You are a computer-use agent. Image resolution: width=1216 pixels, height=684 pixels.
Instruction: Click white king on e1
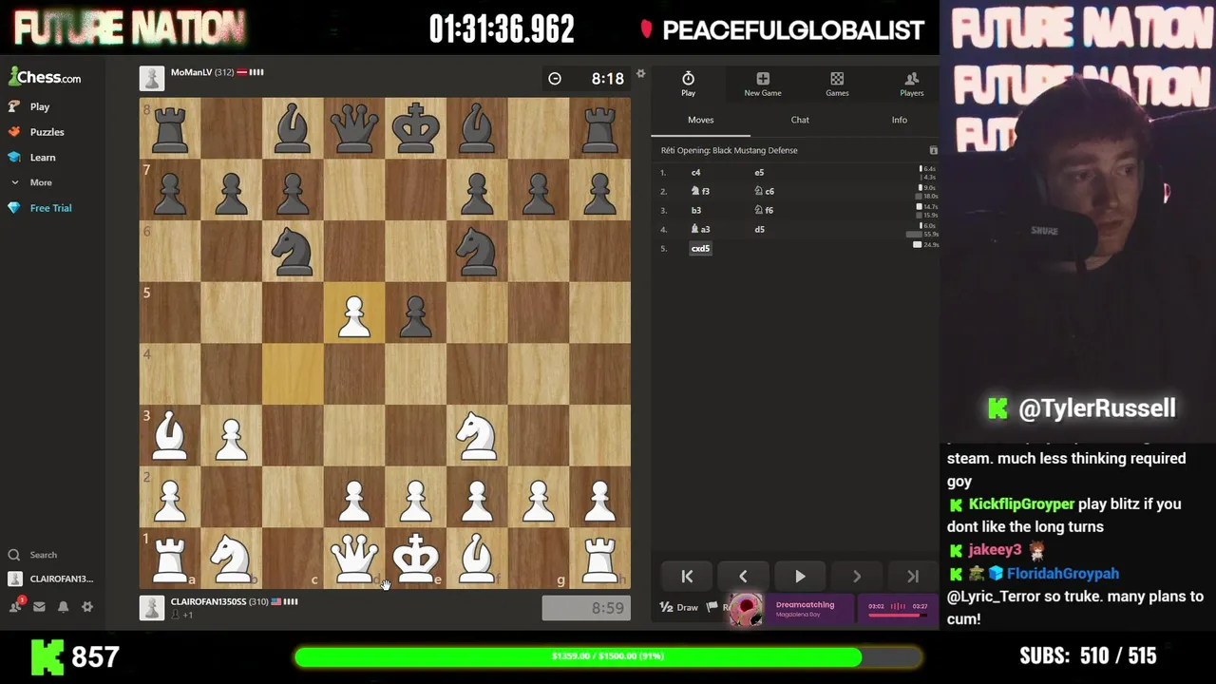click(415, 558)
